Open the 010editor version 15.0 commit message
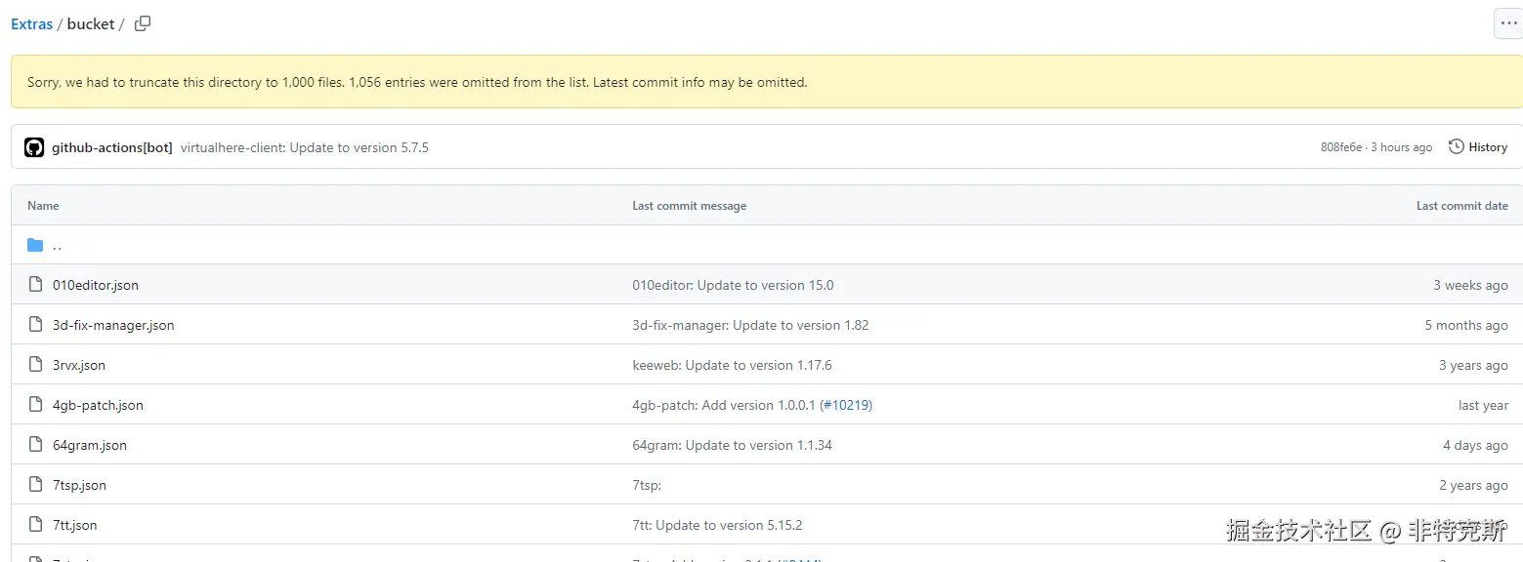The image size is (1523, 562). click(733, 285)
